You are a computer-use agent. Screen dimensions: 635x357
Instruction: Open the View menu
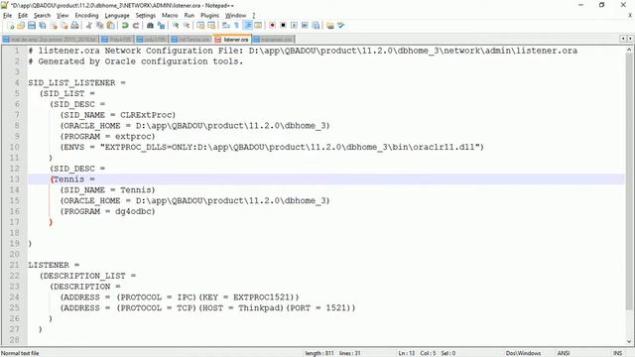tap(63, 16)
